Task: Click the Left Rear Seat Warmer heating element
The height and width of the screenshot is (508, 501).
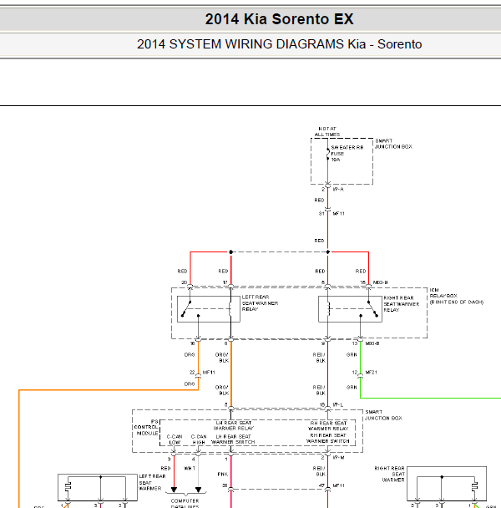Action: click(68, 486)
